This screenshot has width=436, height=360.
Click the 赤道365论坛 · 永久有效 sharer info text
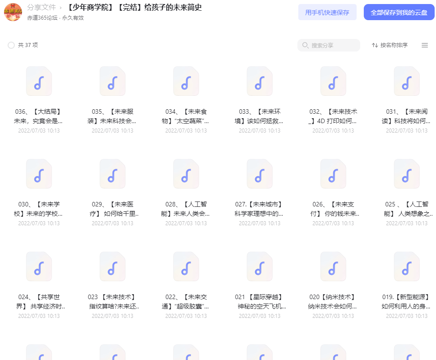(x=55, y=18)
